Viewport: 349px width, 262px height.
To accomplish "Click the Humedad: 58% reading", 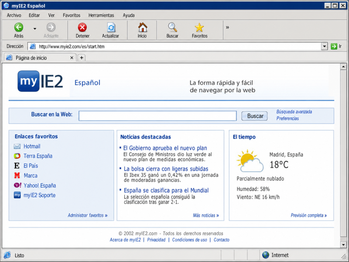I will click(x=253, y=189).
